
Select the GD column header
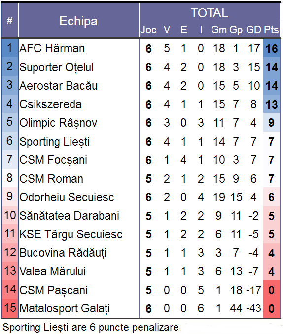[x=253, y=30]
